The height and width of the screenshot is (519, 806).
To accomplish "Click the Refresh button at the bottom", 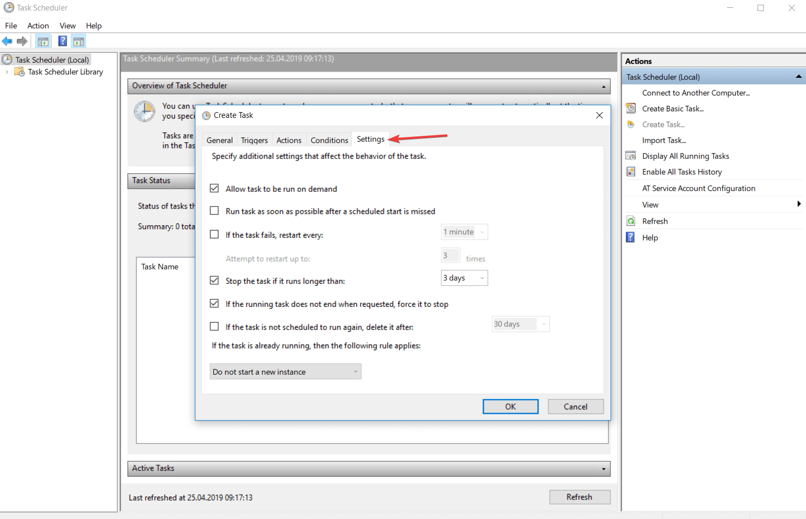I will [x=579, y=497].
